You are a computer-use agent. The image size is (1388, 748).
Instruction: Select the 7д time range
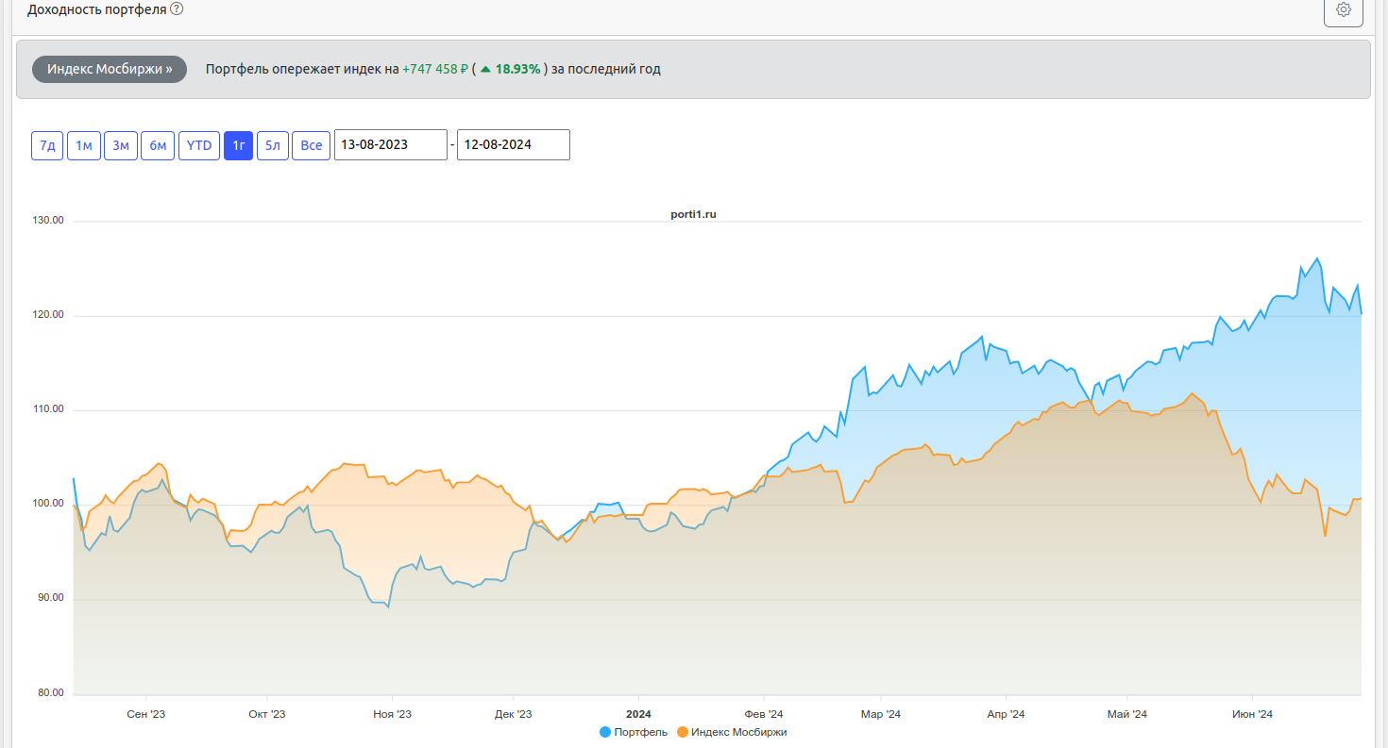click(47, 145)
